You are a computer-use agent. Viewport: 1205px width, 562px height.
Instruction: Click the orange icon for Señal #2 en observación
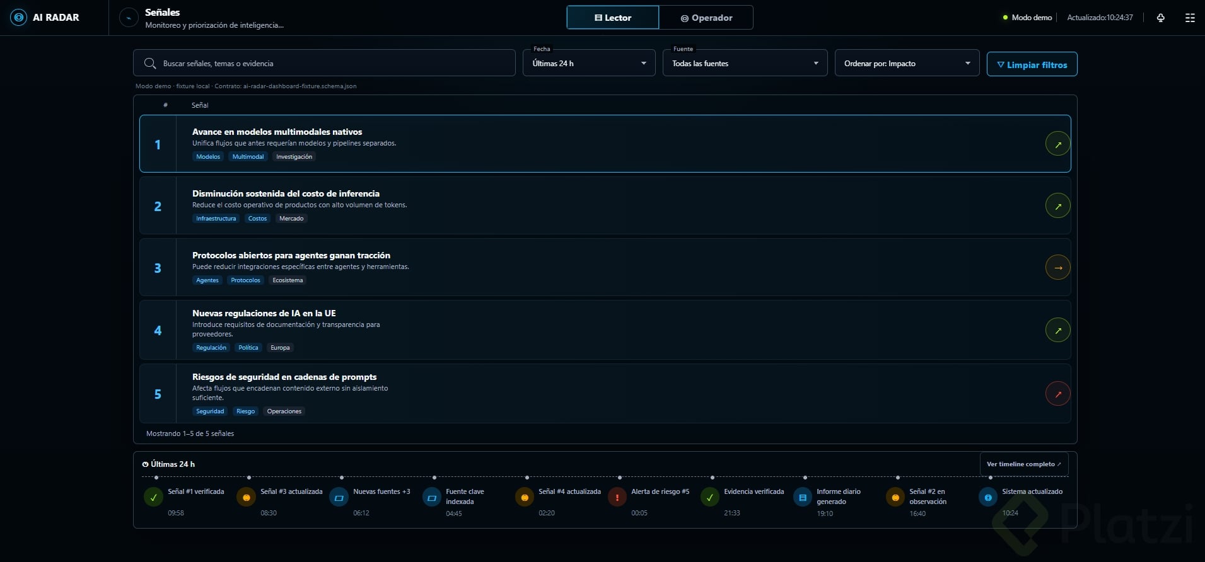pyautogui.click(x=895, y=497)
